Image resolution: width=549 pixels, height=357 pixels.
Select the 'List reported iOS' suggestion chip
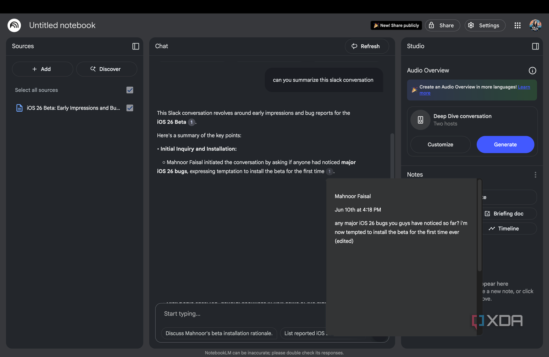tap(303, 333)
